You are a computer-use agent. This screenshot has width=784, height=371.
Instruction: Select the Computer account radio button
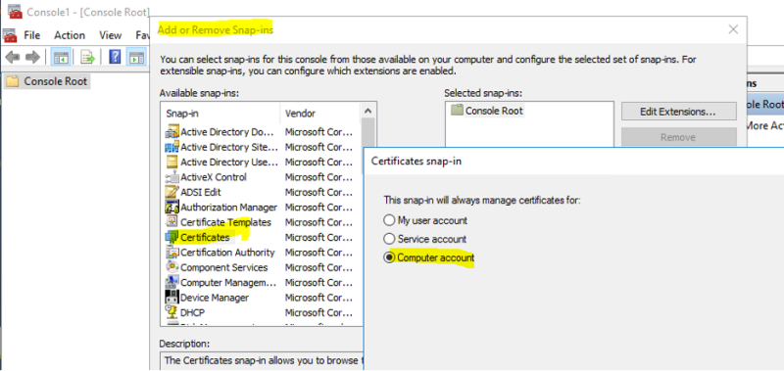click(389, 258)
